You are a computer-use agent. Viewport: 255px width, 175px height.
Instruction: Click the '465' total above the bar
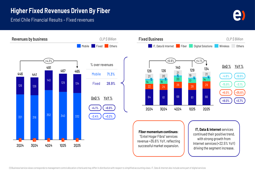[77, 71]
